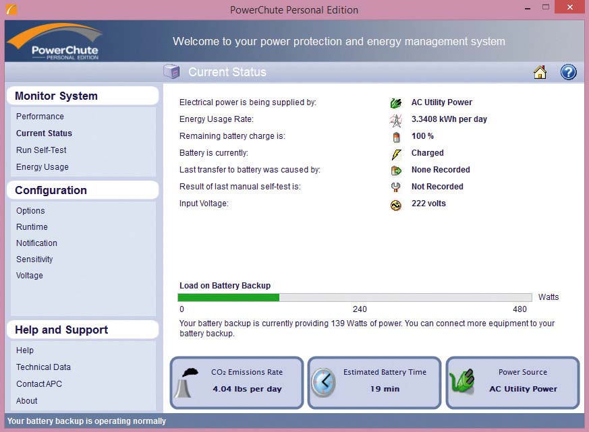Screen dimensions: 589x432
Task: Minimize the PowerChute window
Action: coord(528,7)
